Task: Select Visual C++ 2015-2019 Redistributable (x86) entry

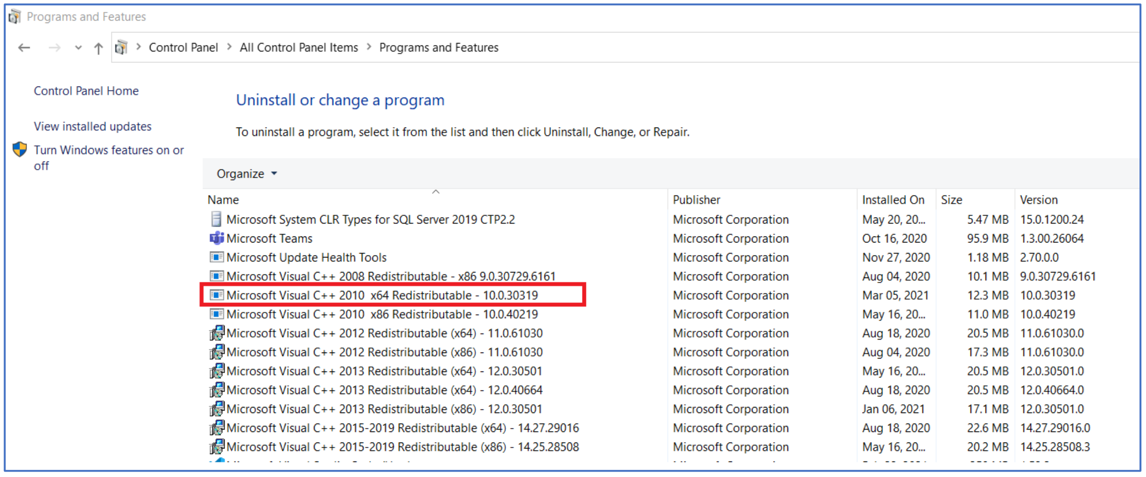Action: [402, 447]
